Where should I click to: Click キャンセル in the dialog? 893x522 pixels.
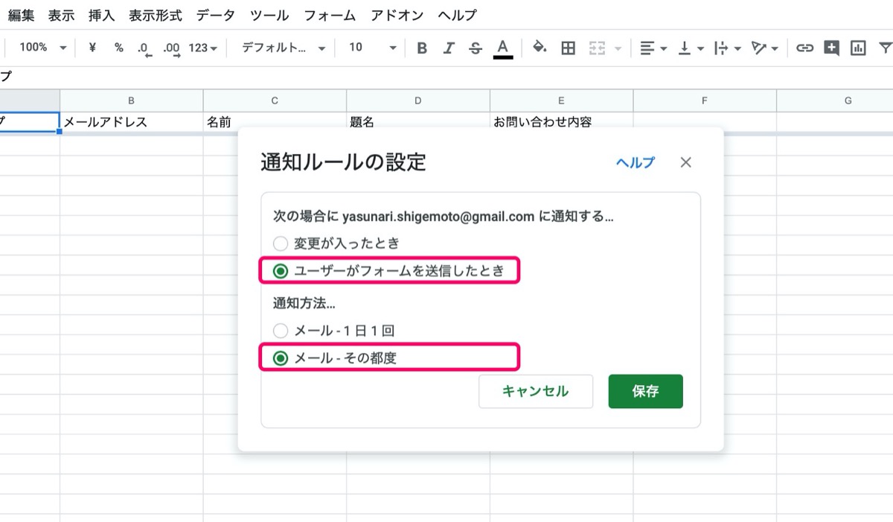pos(536,392)
